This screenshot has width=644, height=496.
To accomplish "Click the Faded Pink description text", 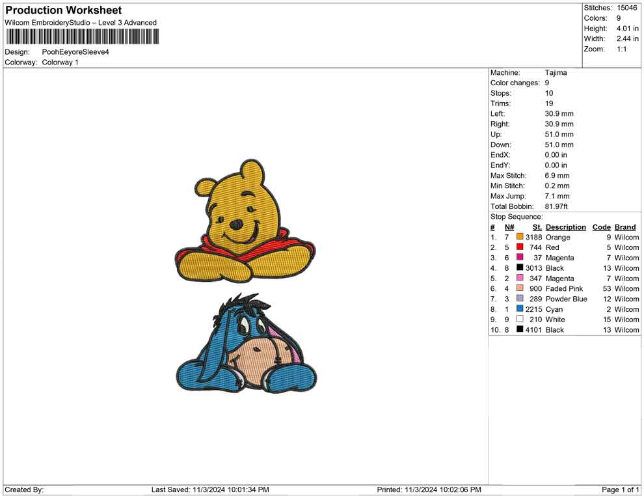I will [564, 288].
